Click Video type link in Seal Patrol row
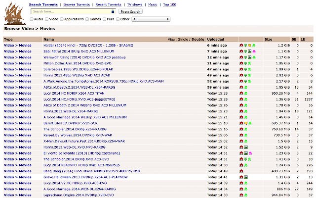Viewport: 316px width, 198px height. click(9, 51)
